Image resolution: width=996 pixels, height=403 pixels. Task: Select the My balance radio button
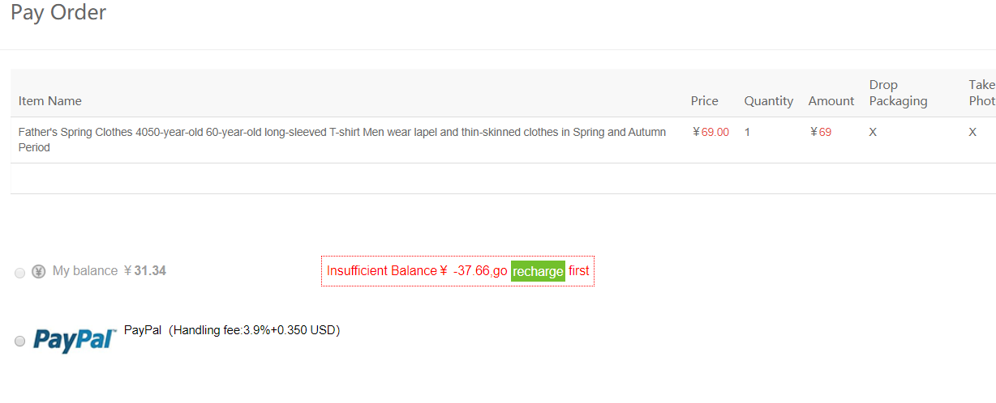(20, 274)
